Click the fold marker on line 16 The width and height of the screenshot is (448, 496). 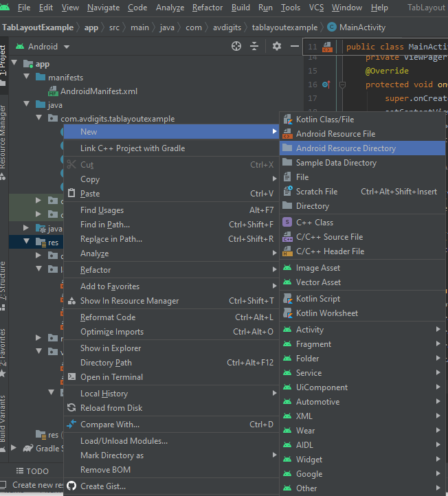tap(342, 84)
